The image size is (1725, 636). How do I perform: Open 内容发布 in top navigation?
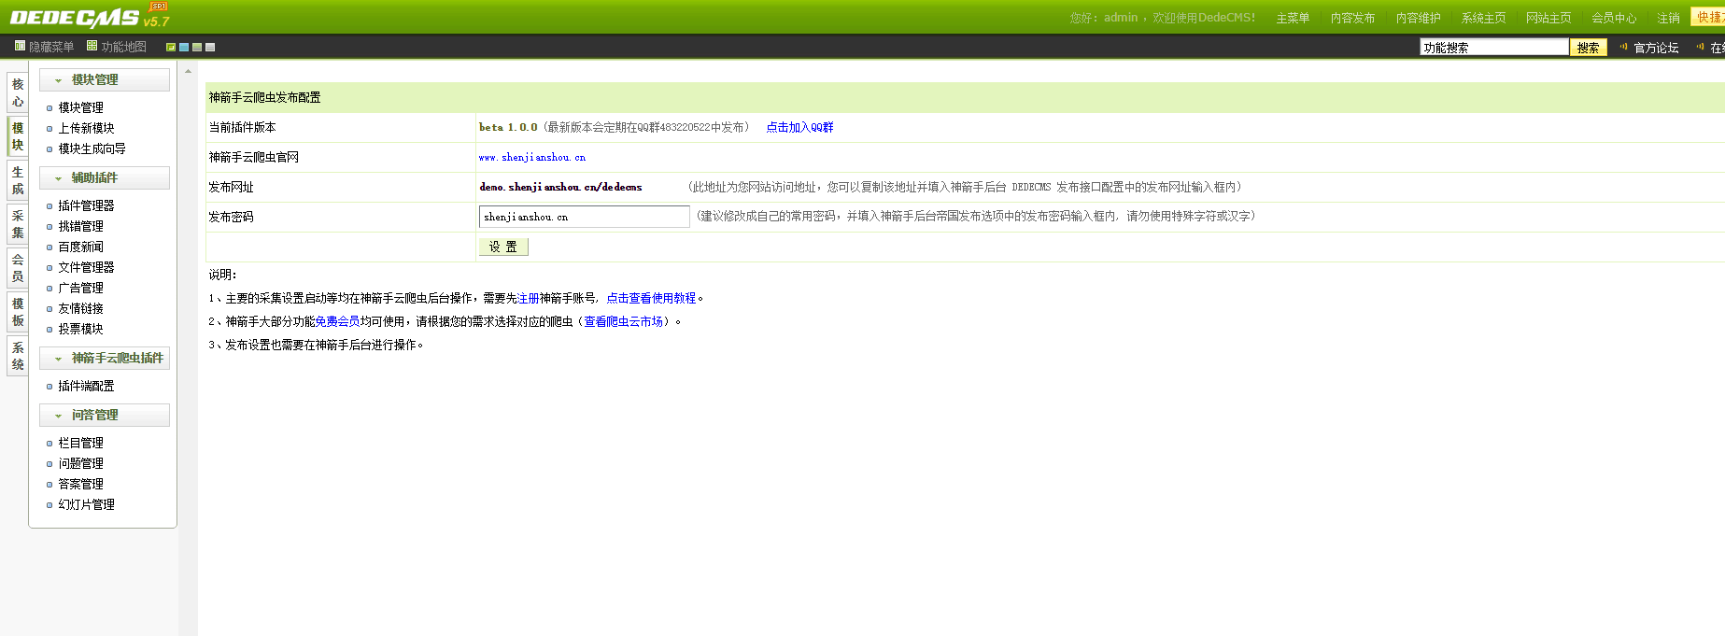(x=1352, y=18)
